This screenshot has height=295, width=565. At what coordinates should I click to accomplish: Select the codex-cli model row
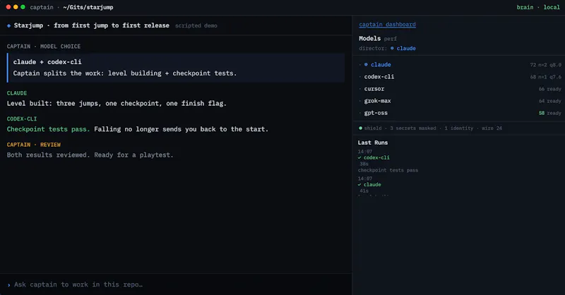pyautogui.click(x=460, y=77)
